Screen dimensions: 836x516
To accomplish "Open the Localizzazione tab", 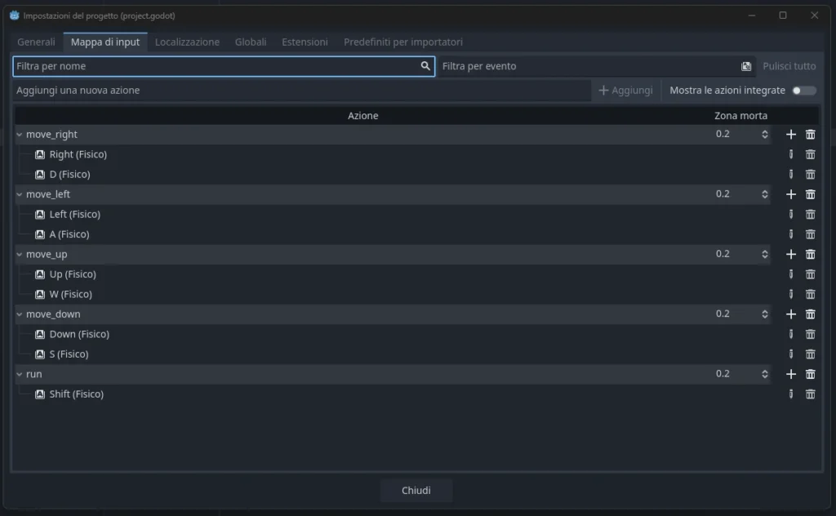I will click(186, 42).
